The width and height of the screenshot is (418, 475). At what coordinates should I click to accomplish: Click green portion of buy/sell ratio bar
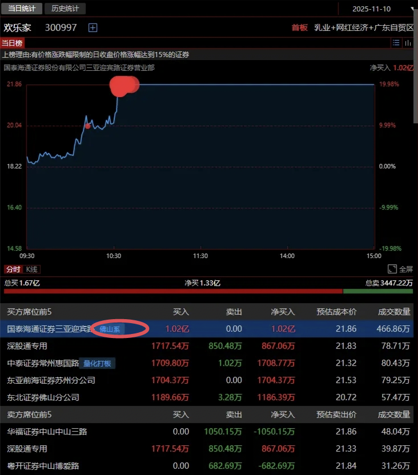coord(377,291)
